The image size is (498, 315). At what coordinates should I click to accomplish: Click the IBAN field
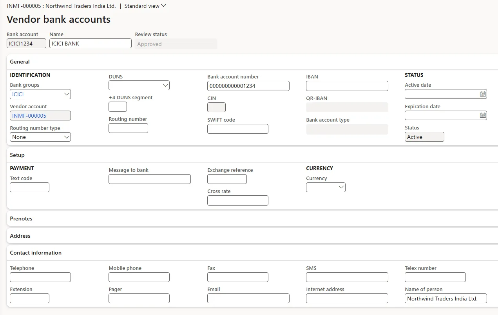point(347,86)
